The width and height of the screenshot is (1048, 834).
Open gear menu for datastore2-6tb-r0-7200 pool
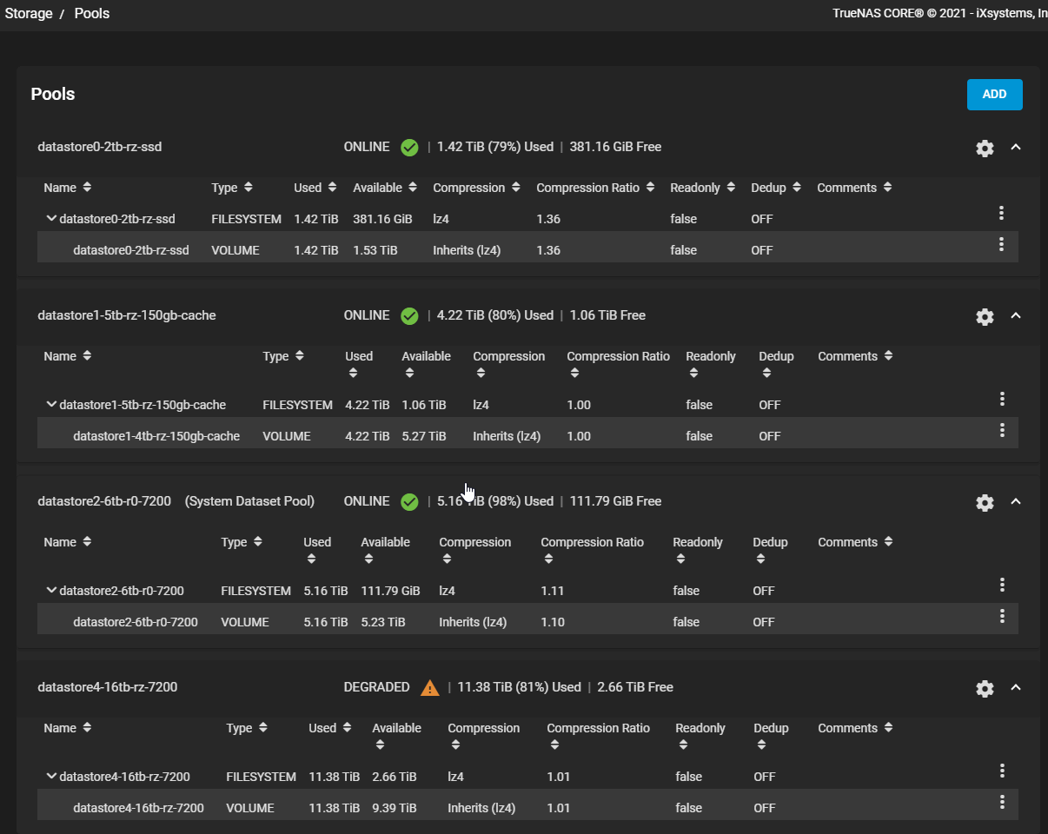point(984,503)
